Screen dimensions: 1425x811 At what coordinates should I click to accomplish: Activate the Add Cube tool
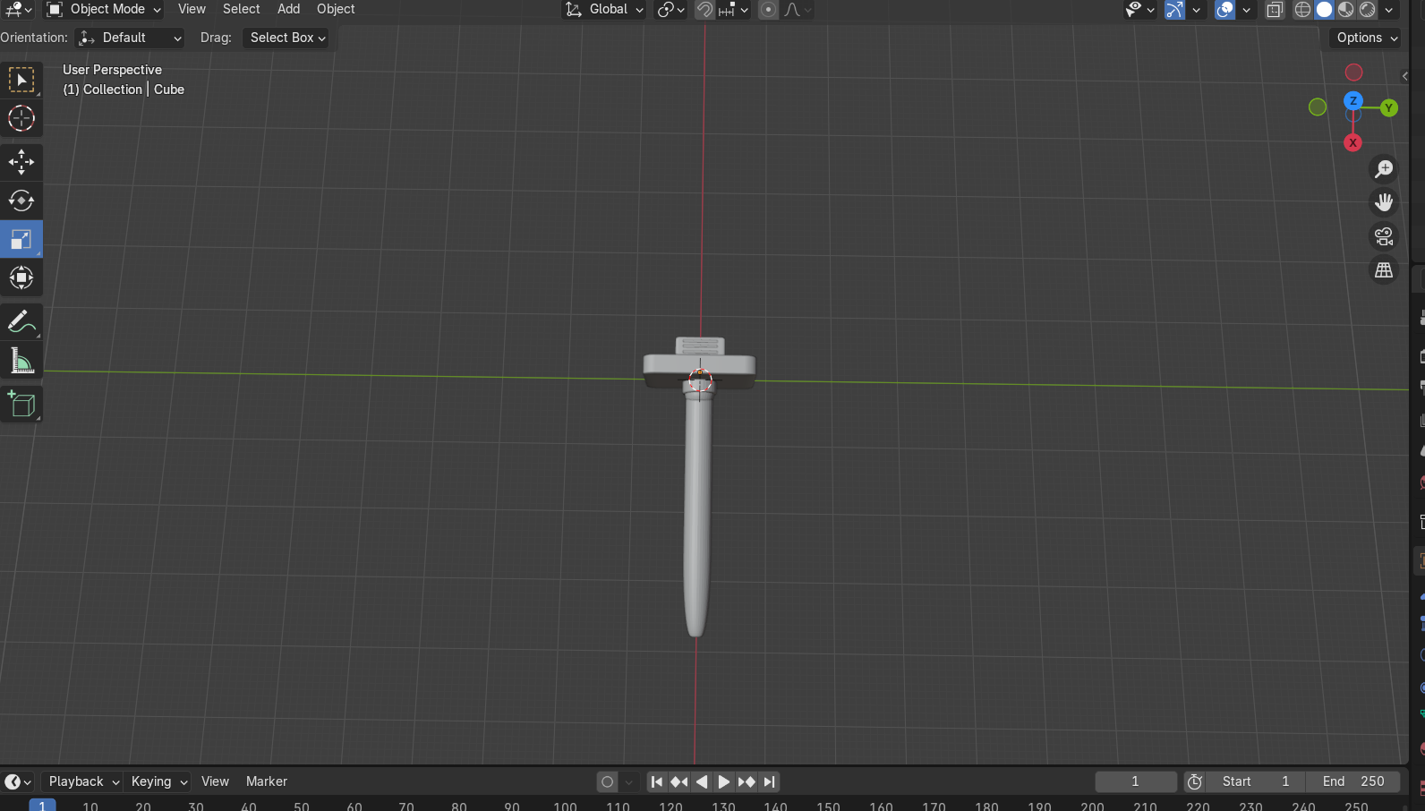(21, 405)
